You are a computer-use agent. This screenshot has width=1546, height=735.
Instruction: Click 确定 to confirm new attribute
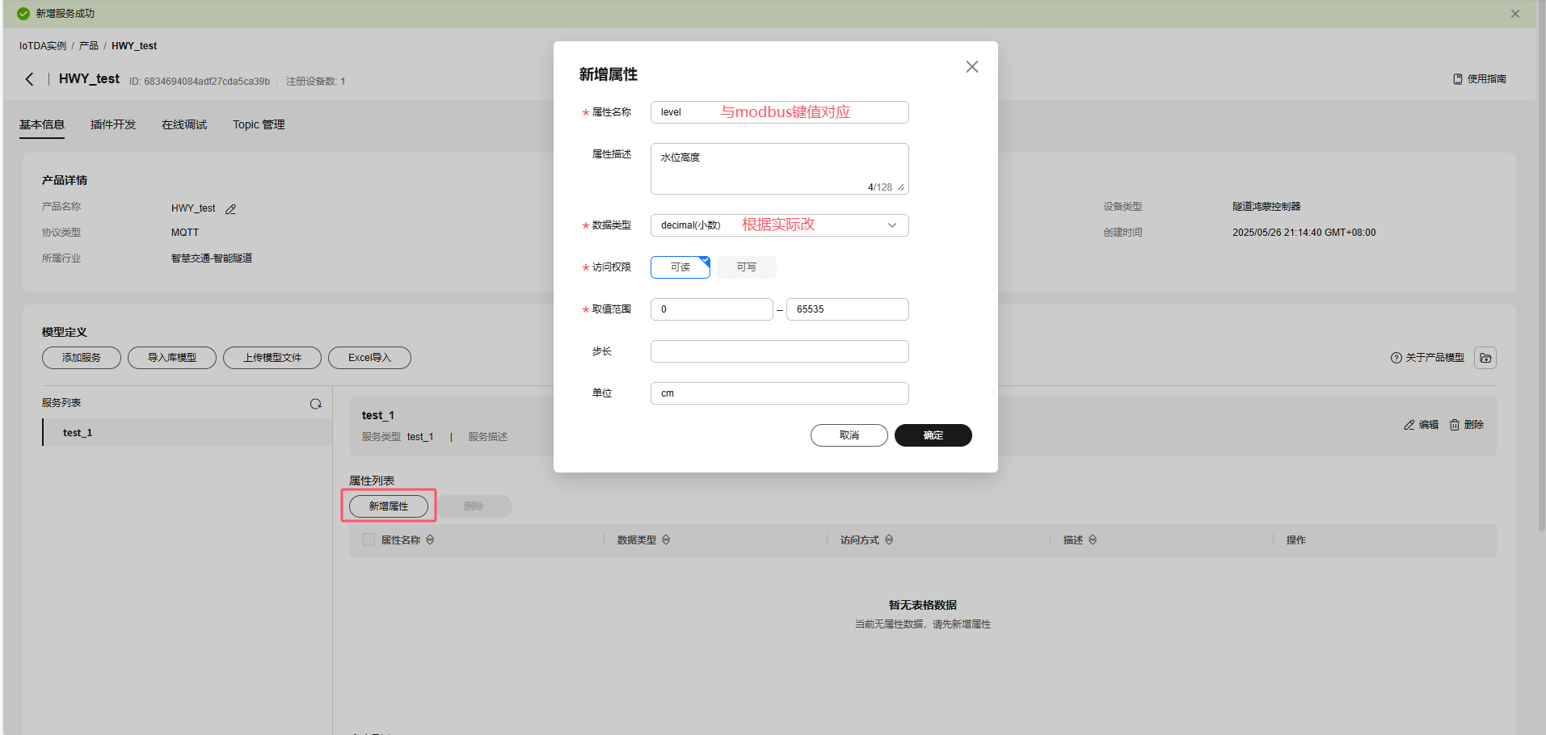pyautogui.click(x=933, y=435)
